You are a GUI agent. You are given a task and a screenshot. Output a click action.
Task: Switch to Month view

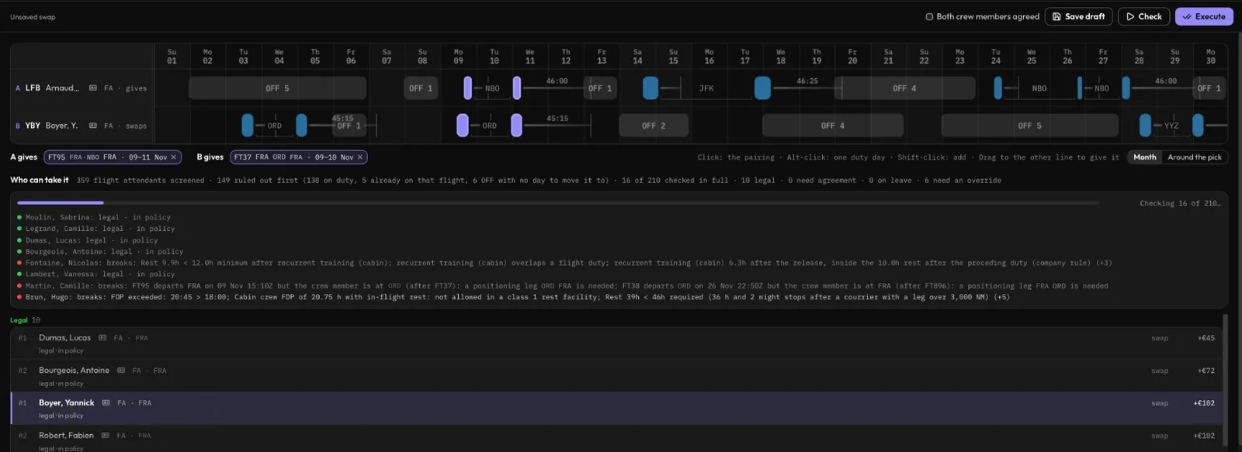point(1144,157)
